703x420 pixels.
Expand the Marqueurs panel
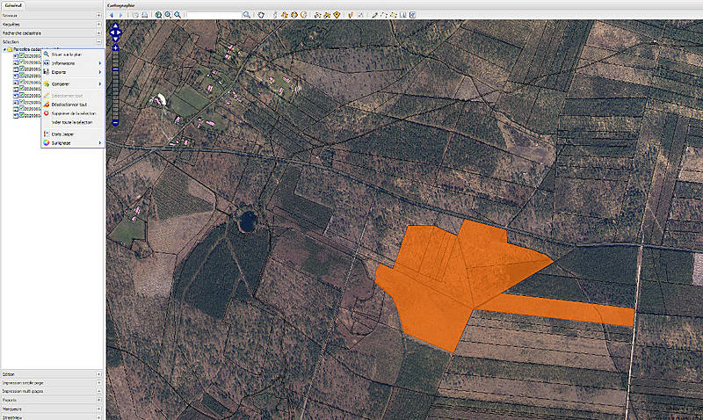point(98,409)
